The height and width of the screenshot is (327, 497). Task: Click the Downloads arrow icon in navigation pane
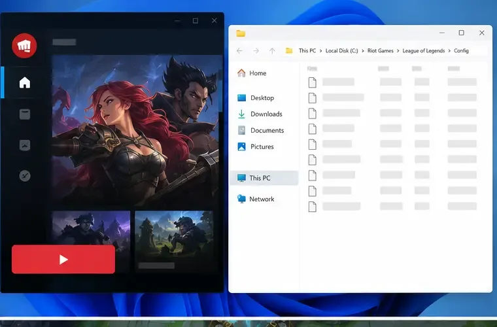tap(241, 114)
